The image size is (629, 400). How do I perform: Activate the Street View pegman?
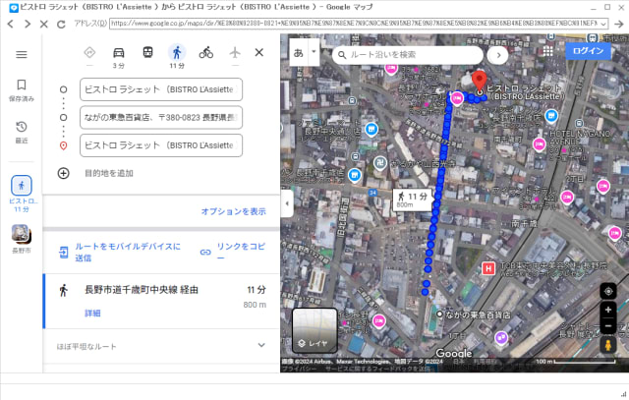pos(608,345)
